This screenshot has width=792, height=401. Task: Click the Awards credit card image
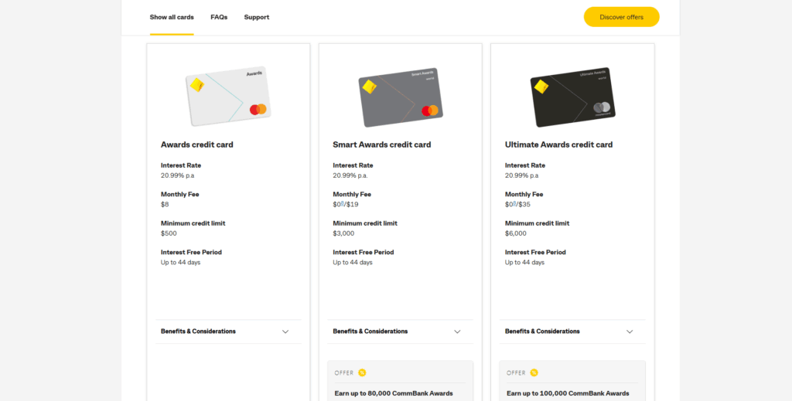pos(228,96)
